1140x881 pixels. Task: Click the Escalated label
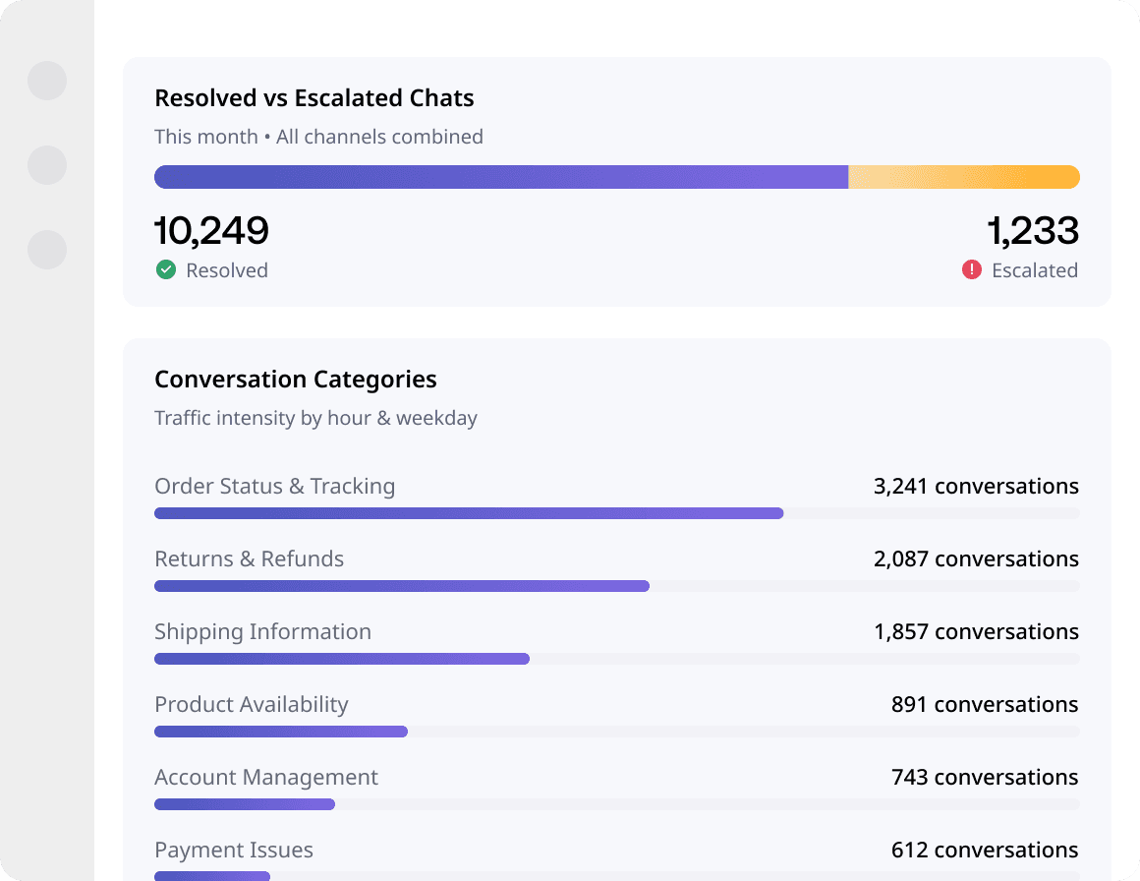(x=1035, y=270)
